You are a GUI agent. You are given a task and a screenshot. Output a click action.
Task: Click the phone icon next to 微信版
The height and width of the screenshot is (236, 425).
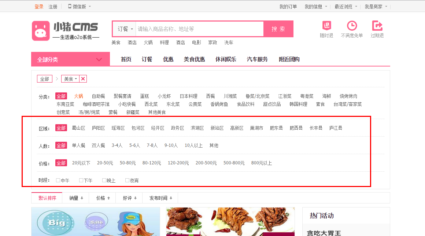click(x=70, y=6)
